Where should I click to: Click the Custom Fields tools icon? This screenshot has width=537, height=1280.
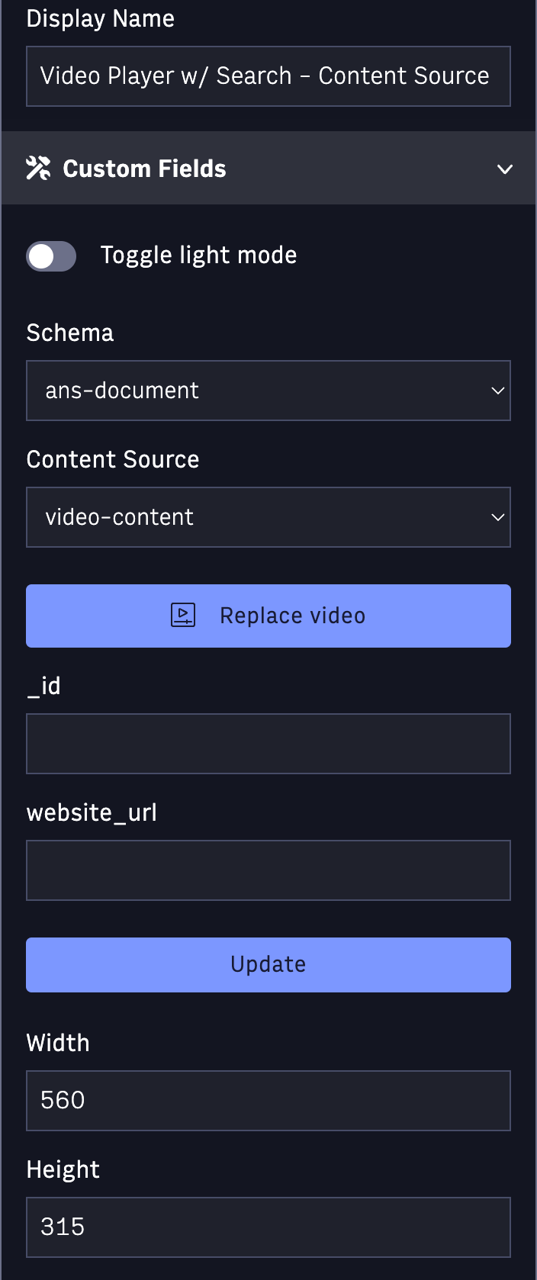[38, 168]
